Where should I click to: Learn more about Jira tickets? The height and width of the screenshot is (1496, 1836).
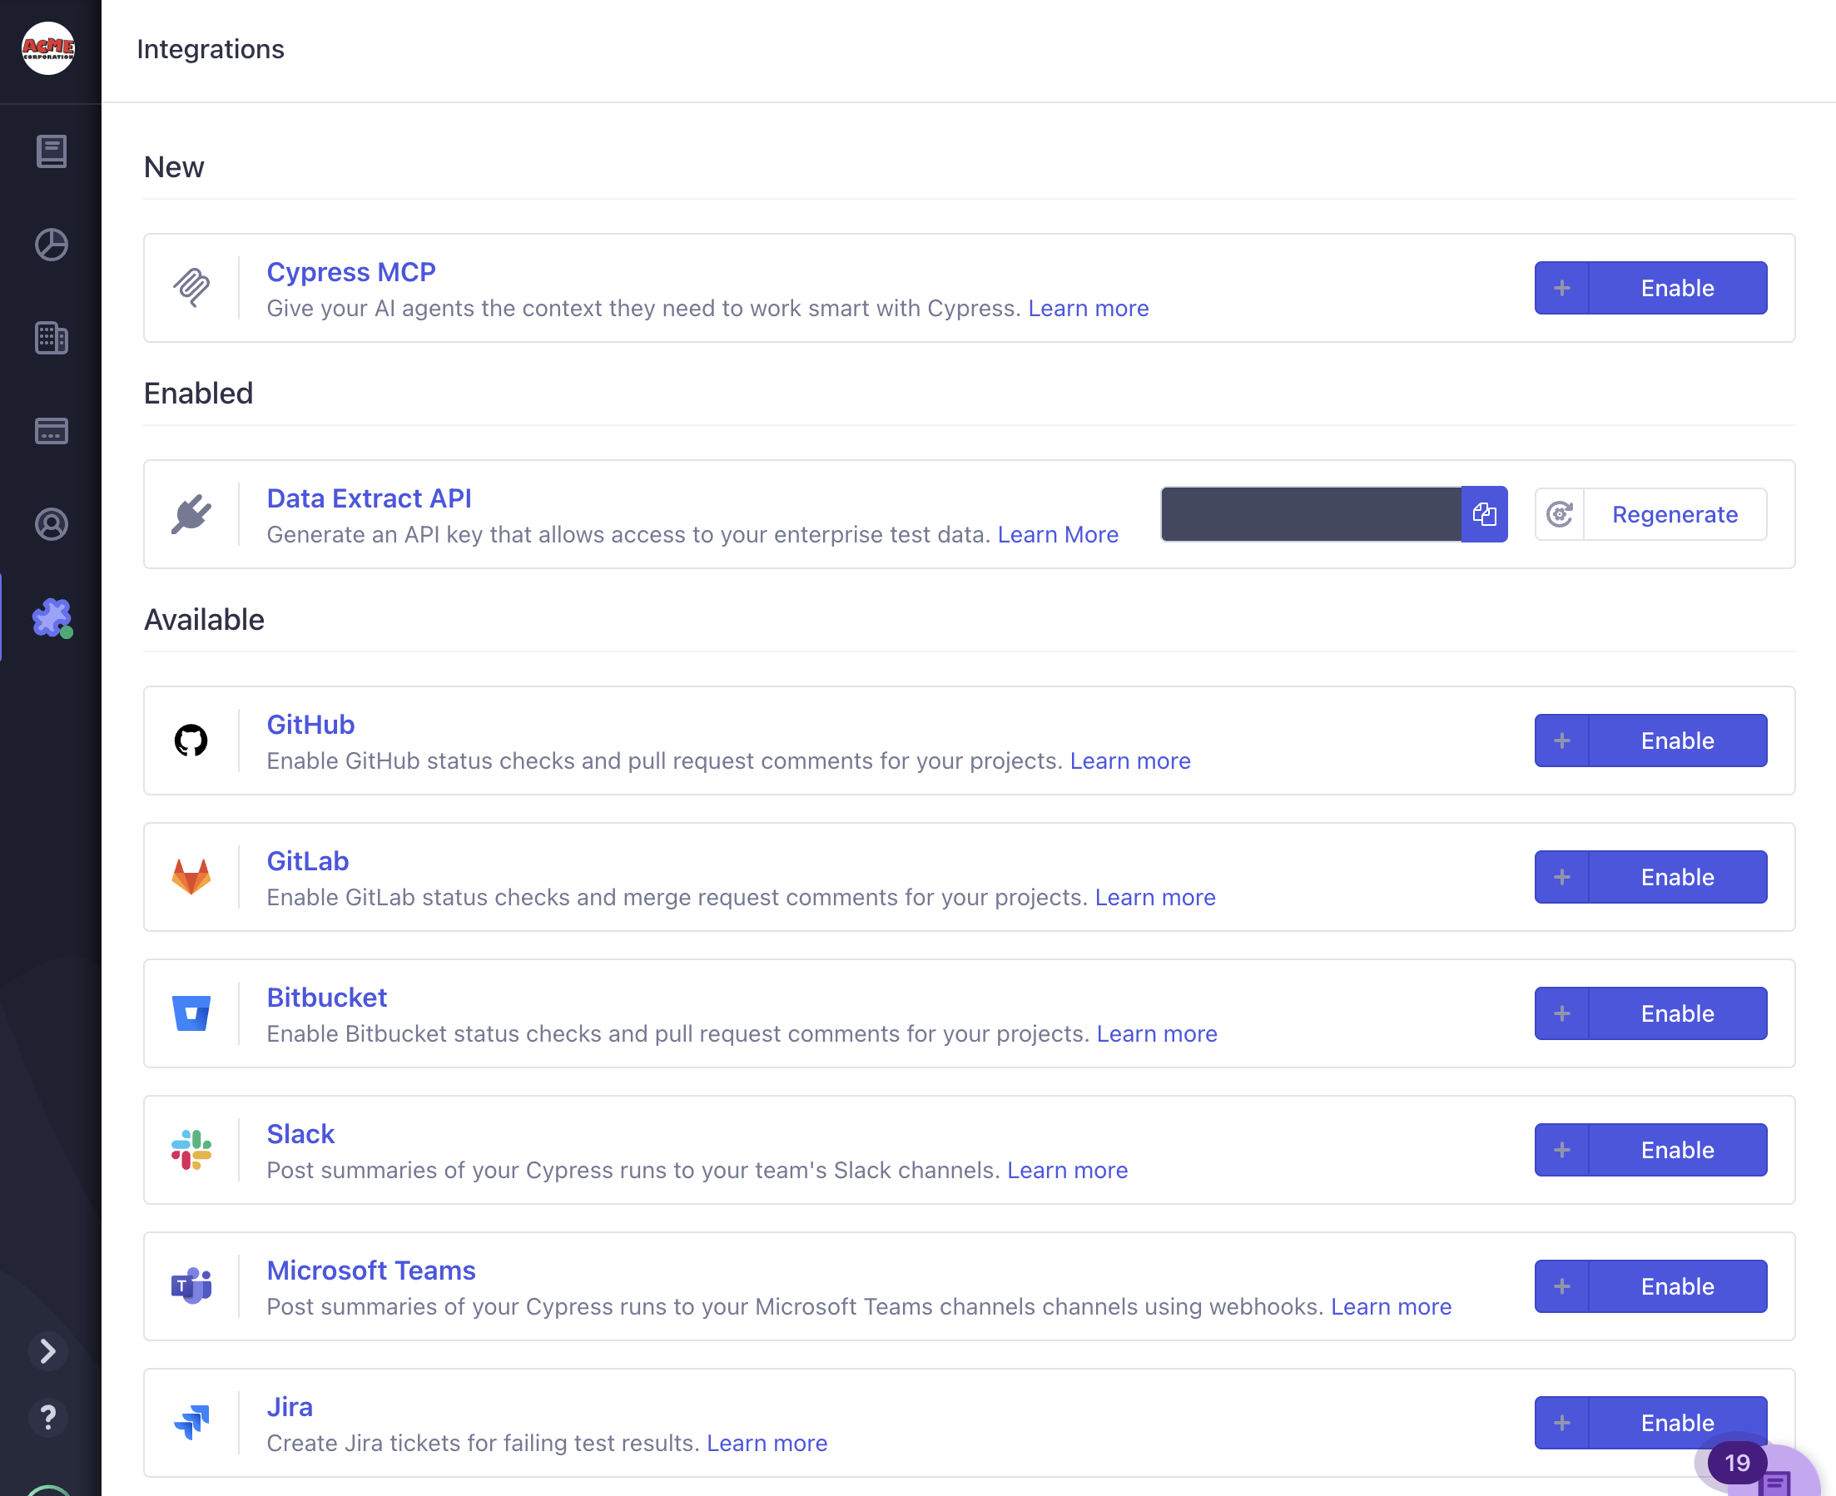[767, 1444]
